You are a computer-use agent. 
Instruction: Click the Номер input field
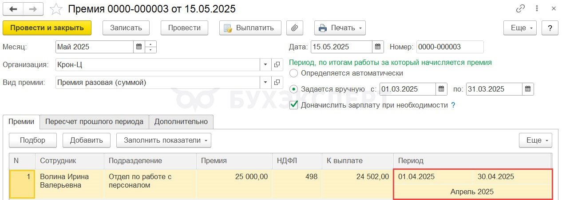[x=450, y=47]
